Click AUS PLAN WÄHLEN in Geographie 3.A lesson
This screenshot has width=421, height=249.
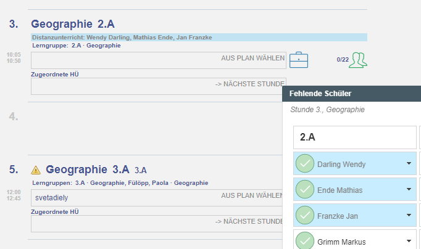click(252, 195)
